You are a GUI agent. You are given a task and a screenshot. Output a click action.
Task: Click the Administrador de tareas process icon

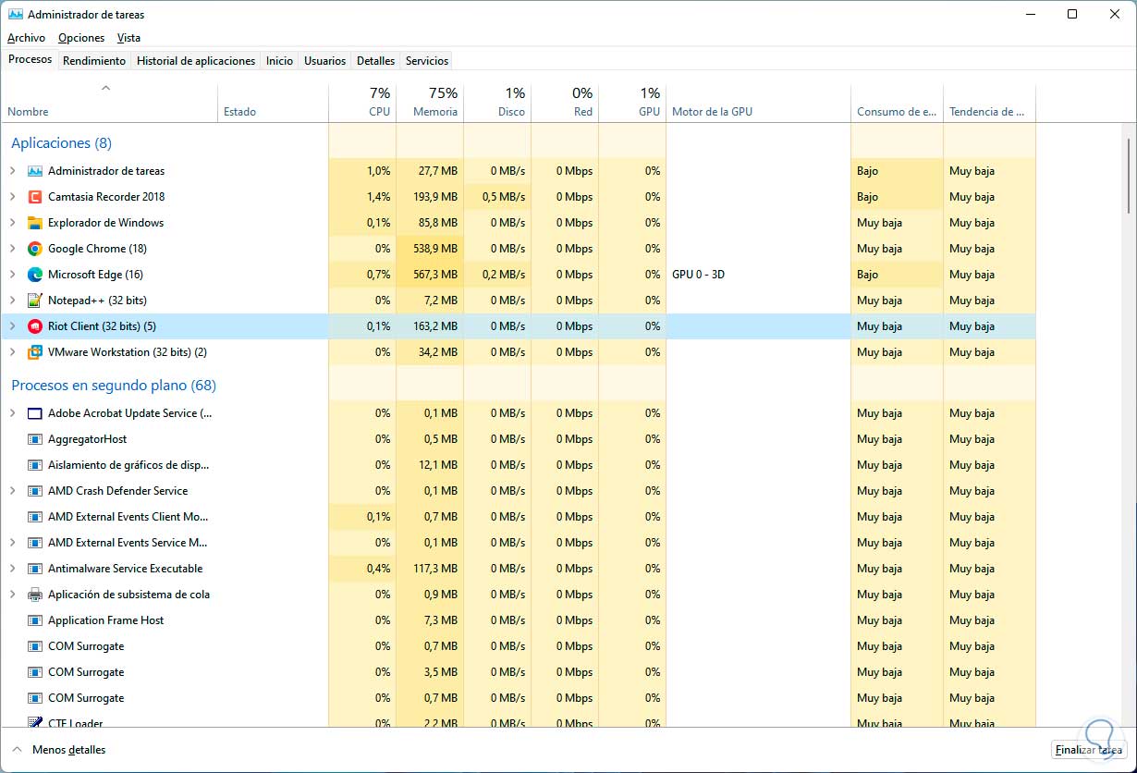35,171
